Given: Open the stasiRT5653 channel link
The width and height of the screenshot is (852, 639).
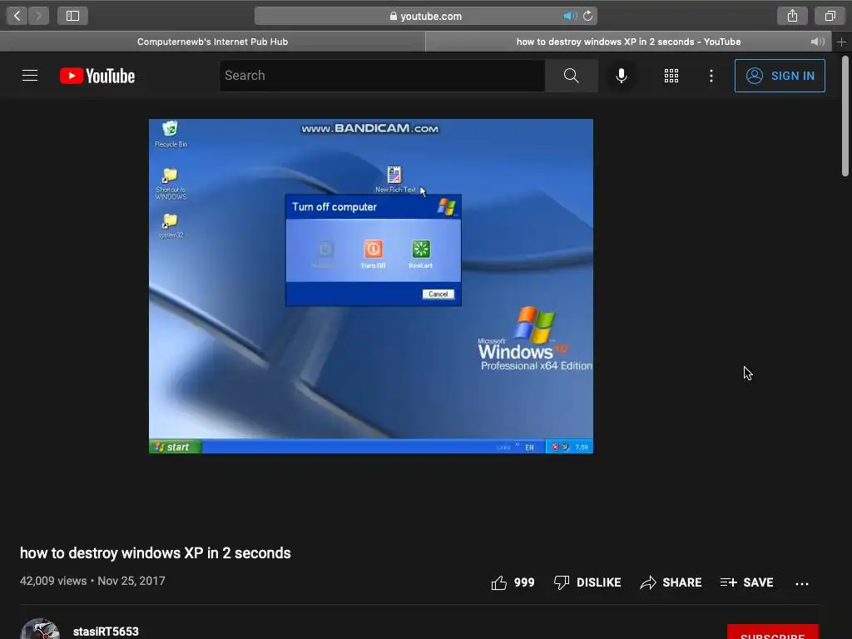Looking at the screenshot, I should click(x=106, y=632).
